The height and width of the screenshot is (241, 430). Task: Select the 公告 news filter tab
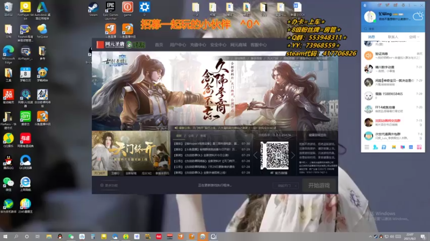click(191, 135)
